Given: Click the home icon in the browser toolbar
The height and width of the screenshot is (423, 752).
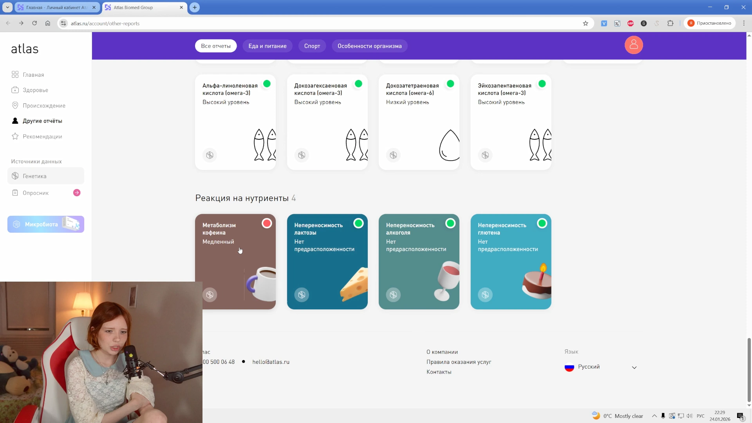Looking at the screenshot, I should pyautogui.click(x=48, y=23).
